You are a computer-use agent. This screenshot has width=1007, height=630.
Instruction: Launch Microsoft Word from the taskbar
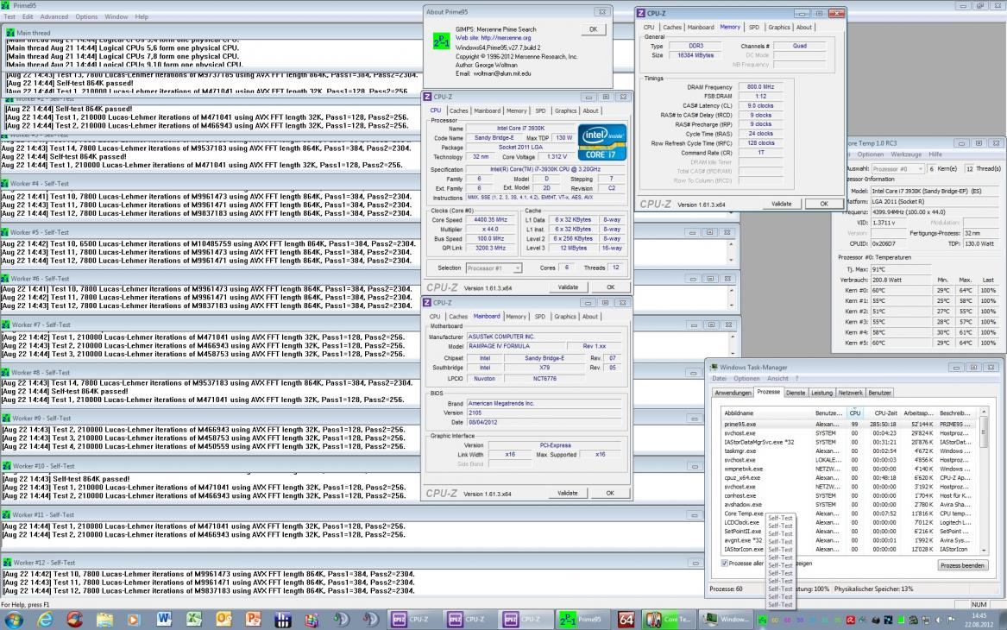pos(164,620)
